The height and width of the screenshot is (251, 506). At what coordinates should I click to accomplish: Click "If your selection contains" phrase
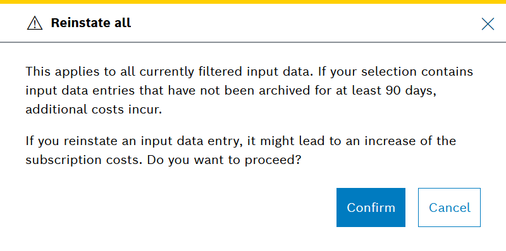(396, 71)
